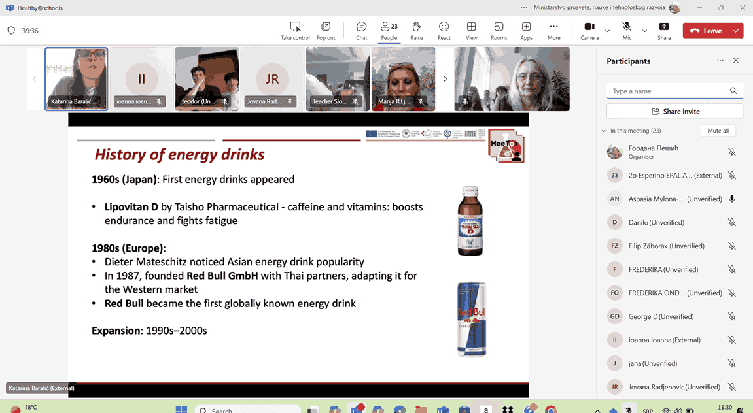Click the FZ avatar for Filip Záhorák
Image resolution: width=753 pixels, height=413 pixels.
[x=615, y=246]
